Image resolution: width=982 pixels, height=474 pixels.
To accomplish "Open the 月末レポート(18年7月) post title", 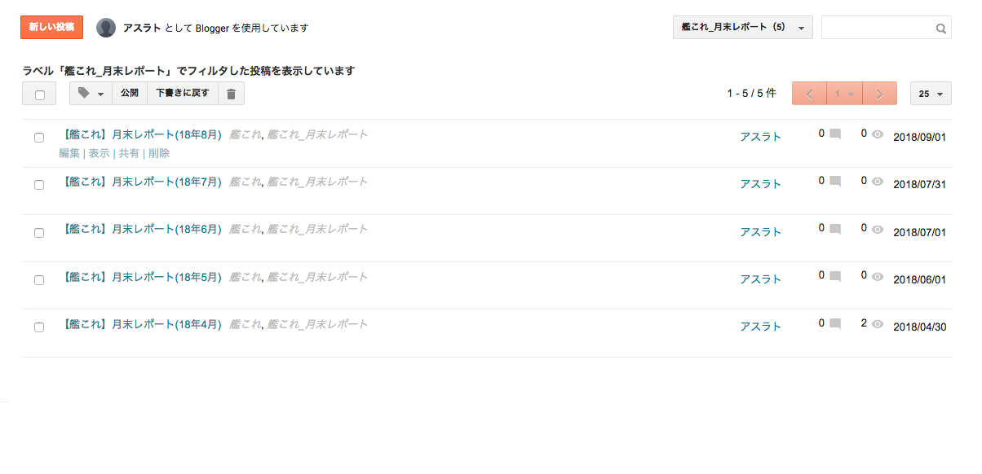I will (x=142, y=182).
